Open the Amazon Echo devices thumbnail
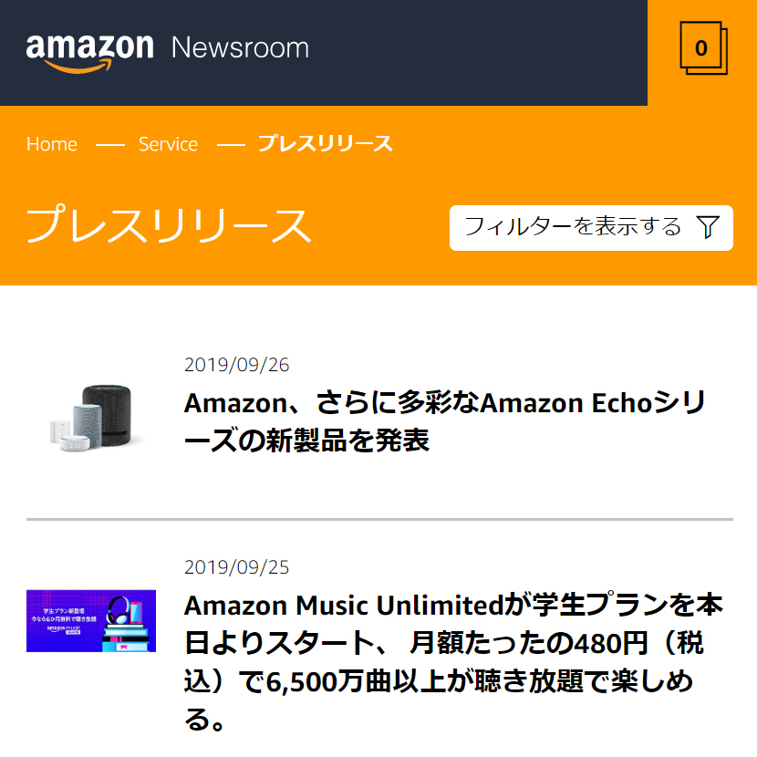The image size is (757, 757). point(91,418)
